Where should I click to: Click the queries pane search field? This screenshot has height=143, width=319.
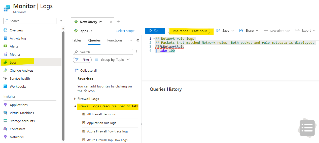point(103,52)
